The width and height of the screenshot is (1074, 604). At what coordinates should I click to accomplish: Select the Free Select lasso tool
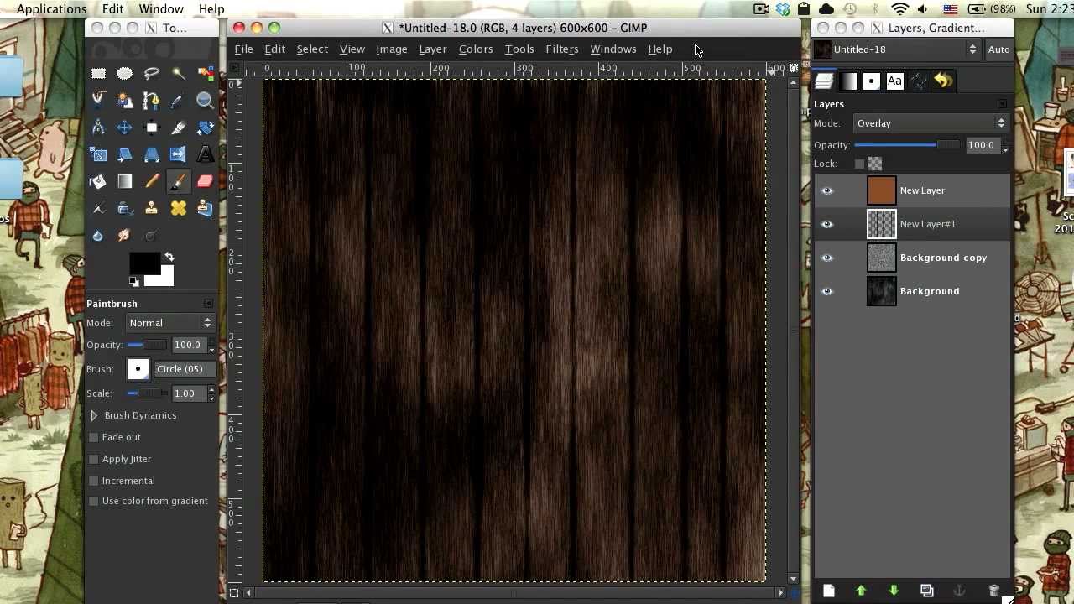point(152,74)
